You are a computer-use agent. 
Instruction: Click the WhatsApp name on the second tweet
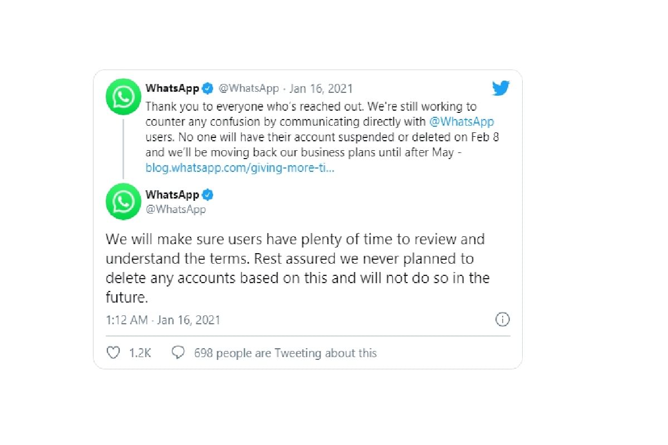tap(172, 194)
